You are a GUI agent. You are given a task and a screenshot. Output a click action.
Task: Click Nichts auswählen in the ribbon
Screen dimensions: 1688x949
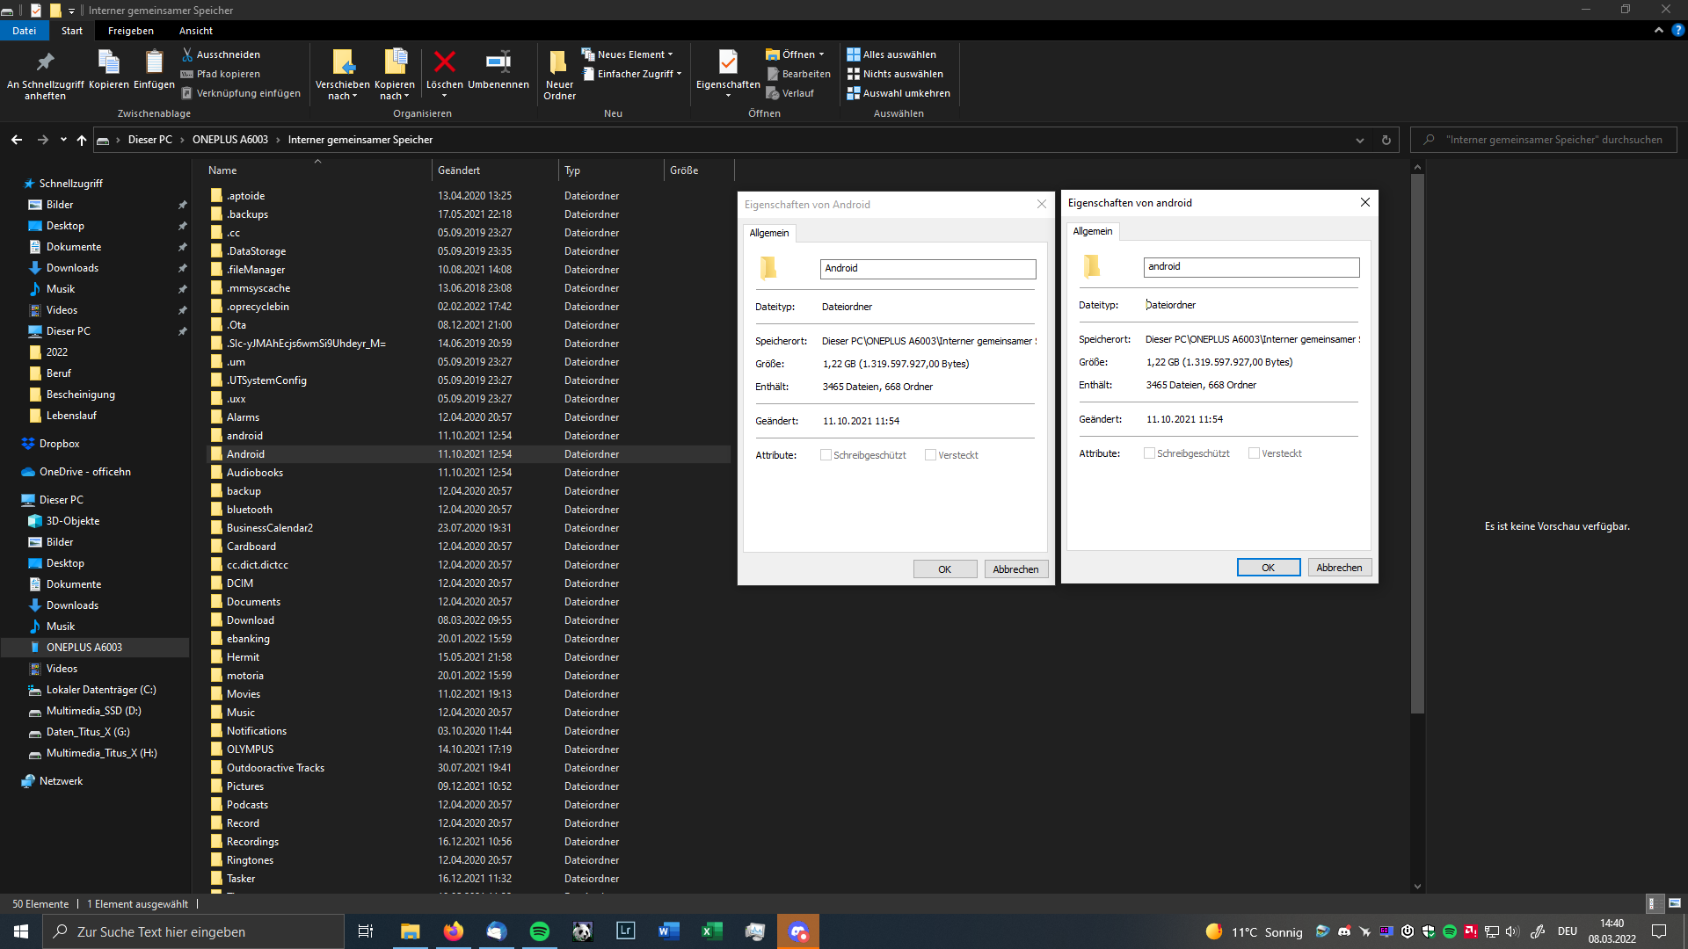click(895, 74)
